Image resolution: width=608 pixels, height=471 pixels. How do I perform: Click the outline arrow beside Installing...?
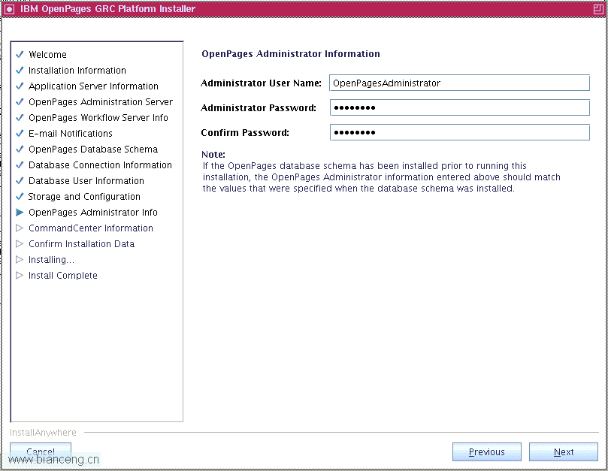(x=20, y=259)
